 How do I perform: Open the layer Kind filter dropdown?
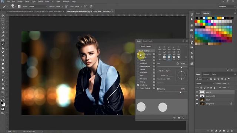click(x=202, y=79)
